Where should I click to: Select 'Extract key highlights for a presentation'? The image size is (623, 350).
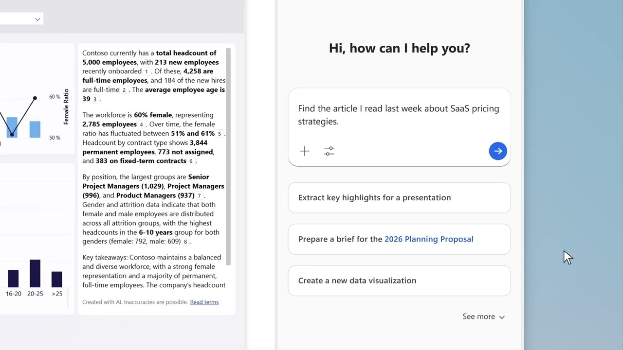click(374, 198)
